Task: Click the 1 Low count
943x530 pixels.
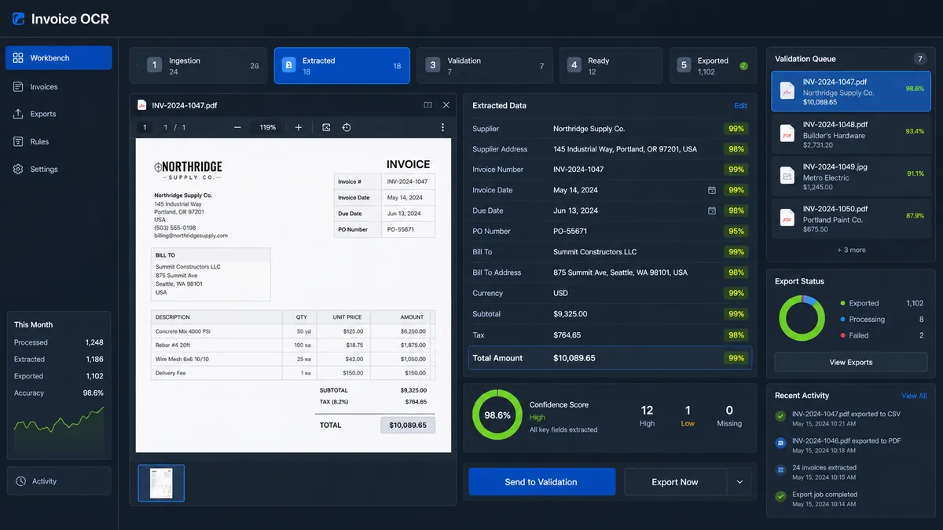Action: click(x=688, y=415)
